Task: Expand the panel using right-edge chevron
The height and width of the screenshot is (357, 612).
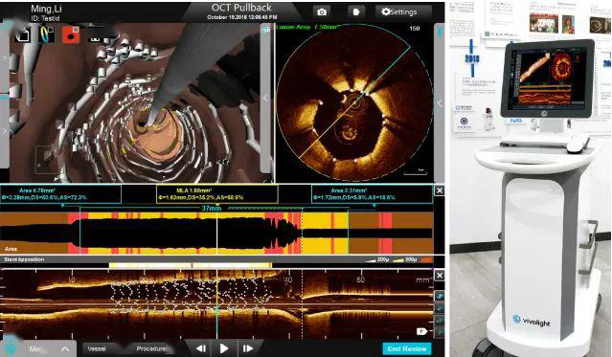Action: coord(440,103)
